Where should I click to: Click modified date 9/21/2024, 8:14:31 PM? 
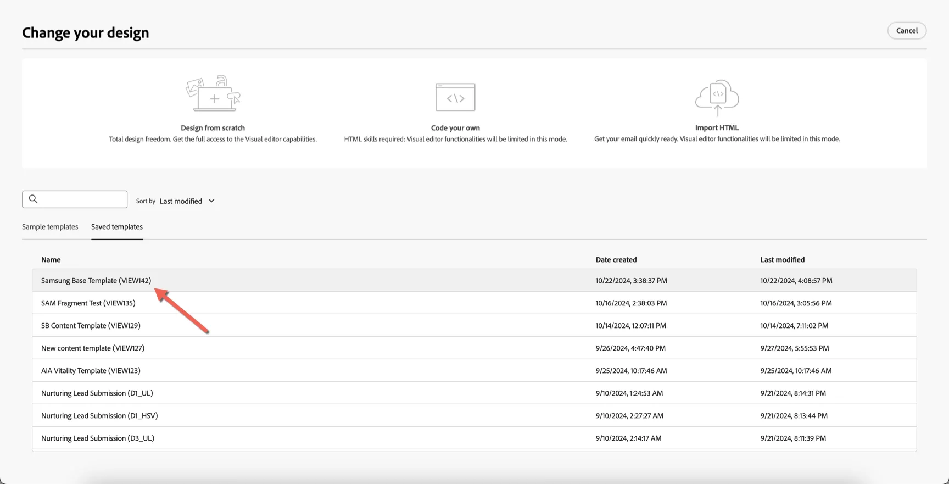coord(793,393)
